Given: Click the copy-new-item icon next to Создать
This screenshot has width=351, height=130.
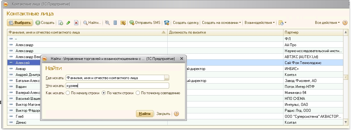Looking at the screenshot, I should pos(61,23).
